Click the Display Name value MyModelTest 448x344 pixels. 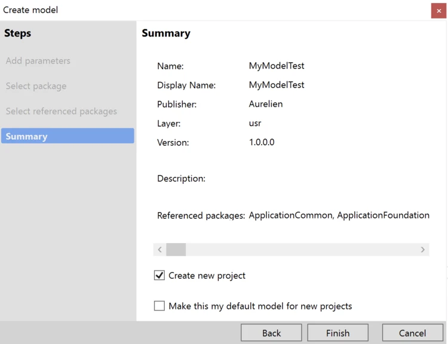tap(277, 85)
